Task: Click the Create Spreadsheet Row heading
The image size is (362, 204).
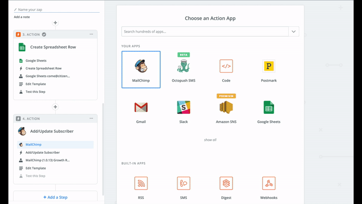Action: 53,47
